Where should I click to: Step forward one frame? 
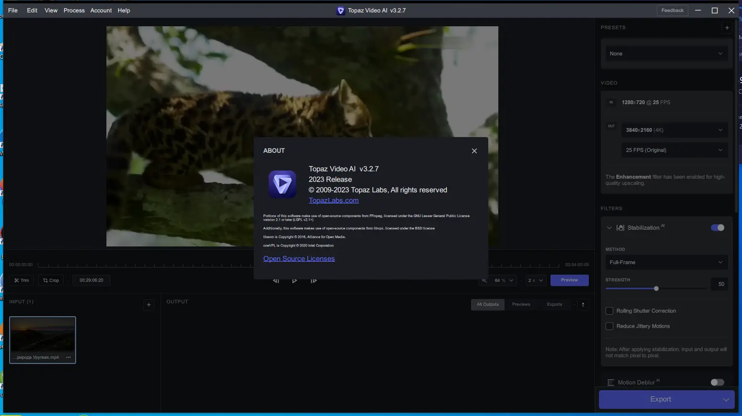coord(314,281)
